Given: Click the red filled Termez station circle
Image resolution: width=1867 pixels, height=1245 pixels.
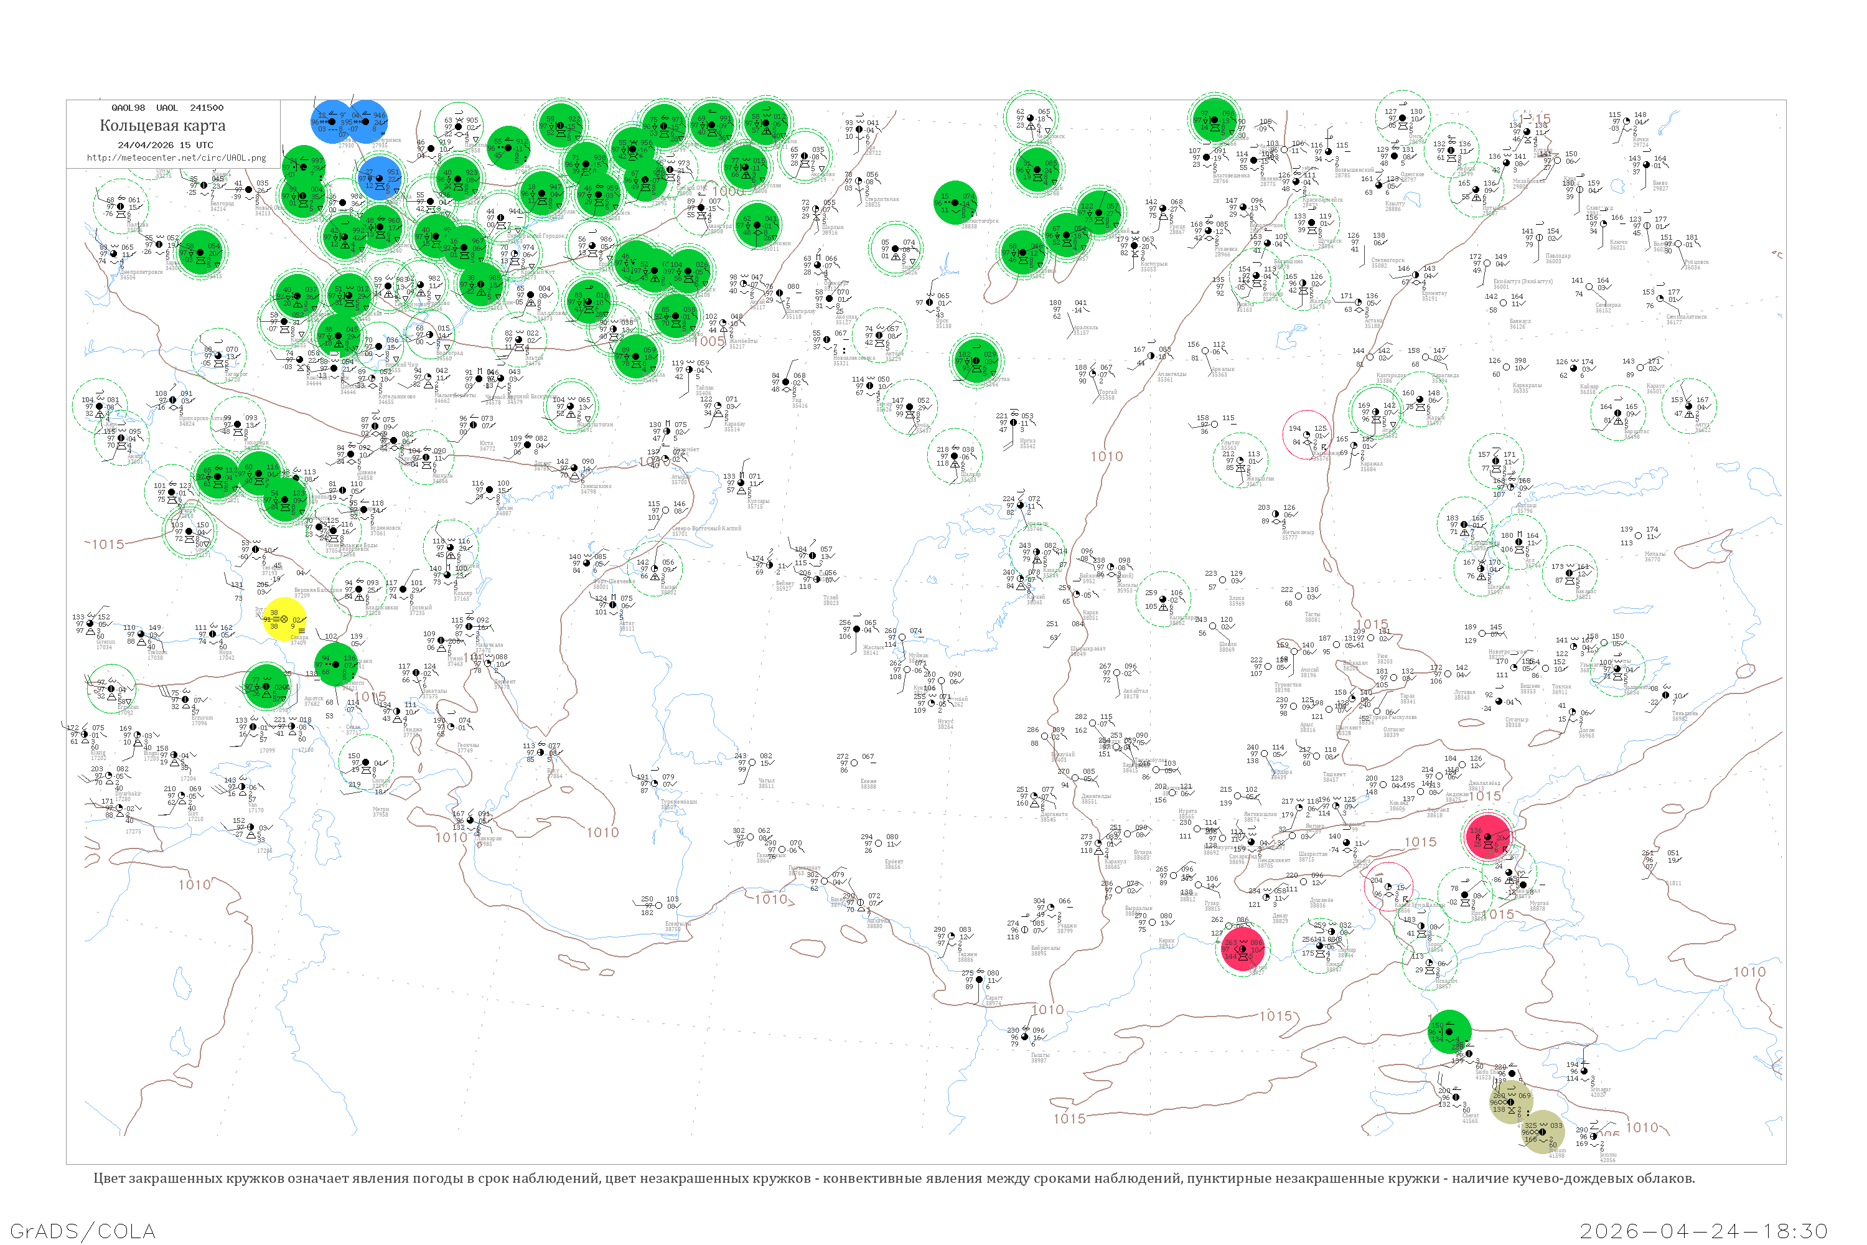Looking at the screenshot, I should point(1244,949).
